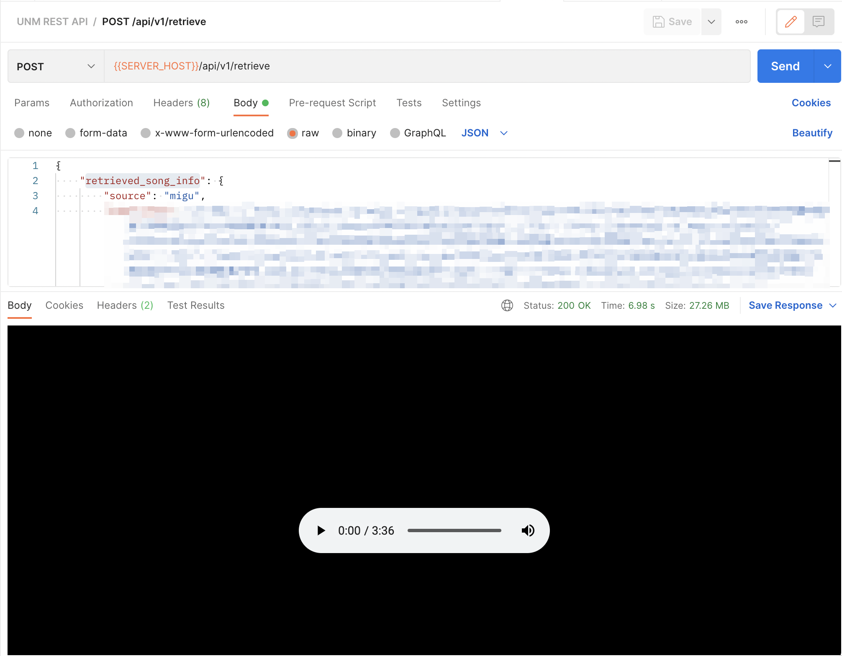Select the none body type radio
The height and width of the screenshot is (656, 842).
point(19,133)
